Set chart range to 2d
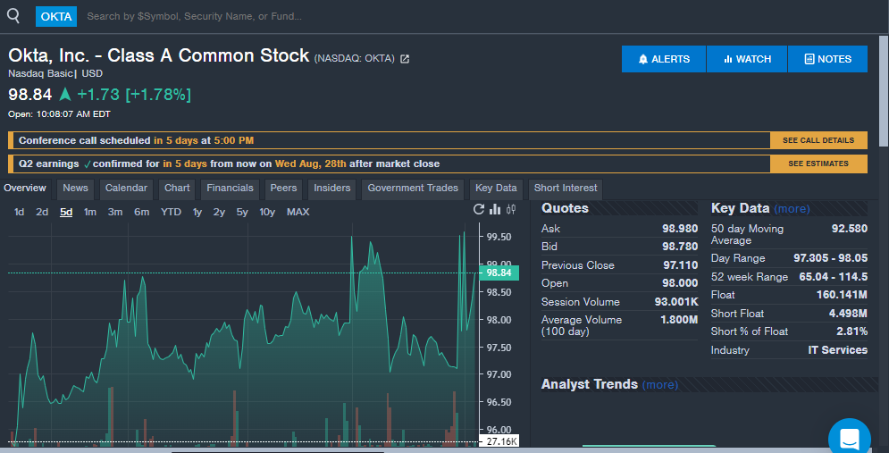This screenshot has height=453, width=889. [x=42, y=212]
